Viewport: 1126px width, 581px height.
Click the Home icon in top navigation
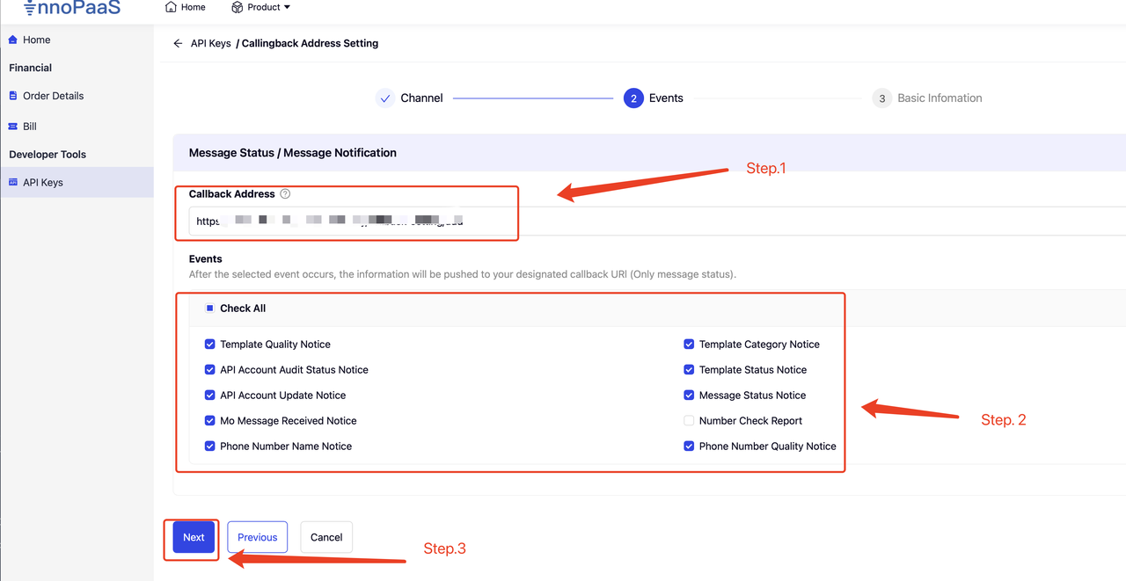tap(171, 7)
